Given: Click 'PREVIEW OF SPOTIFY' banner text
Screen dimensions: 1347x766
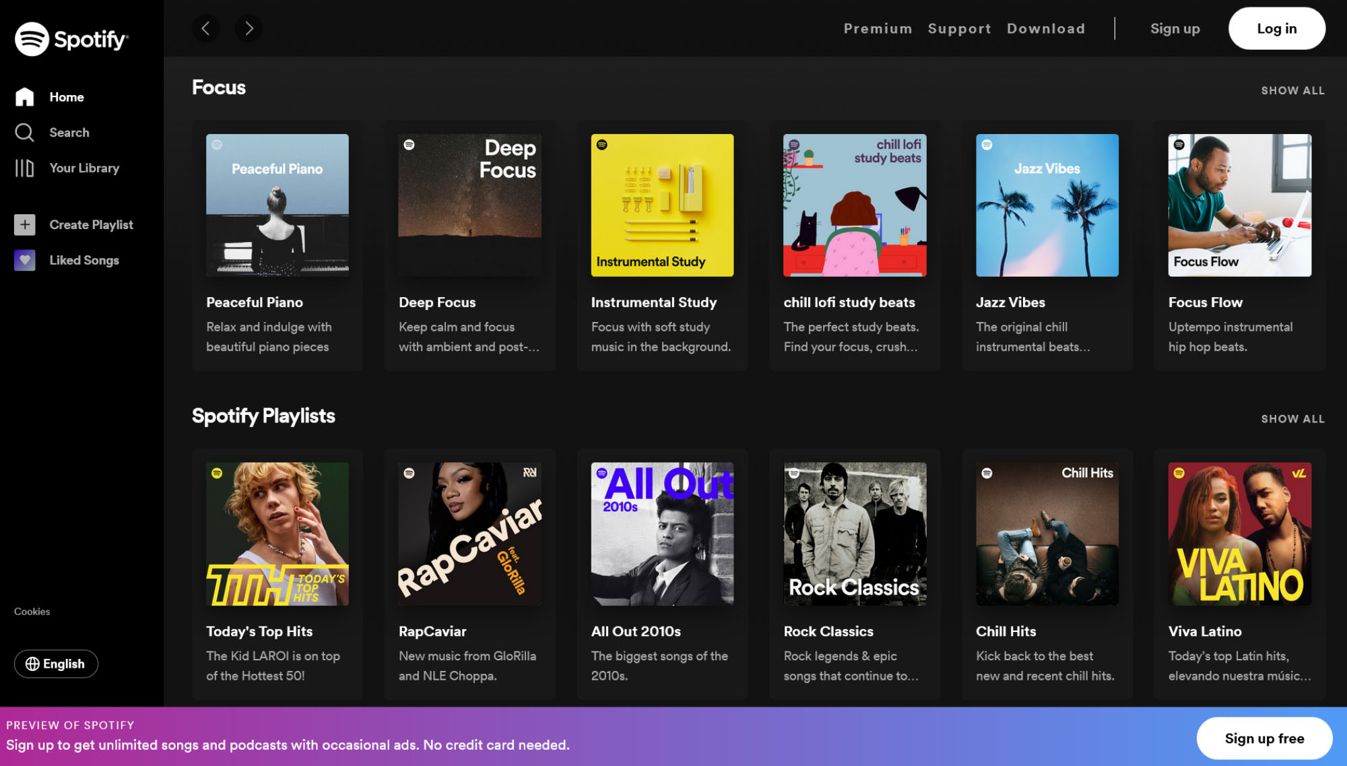Looking at the screenshot, I should click(x=70, y=725).
